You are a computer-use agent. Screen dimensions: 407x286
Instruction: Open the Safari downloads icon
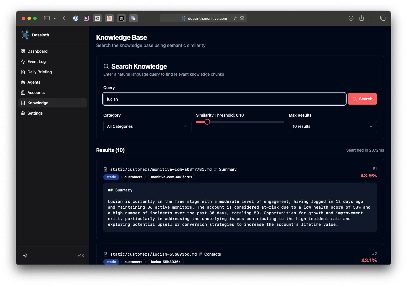[351, 18]
